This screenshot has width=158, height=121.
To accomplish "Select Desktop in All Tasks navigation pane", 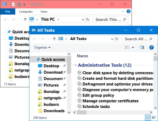I will (x=49, y=66).
